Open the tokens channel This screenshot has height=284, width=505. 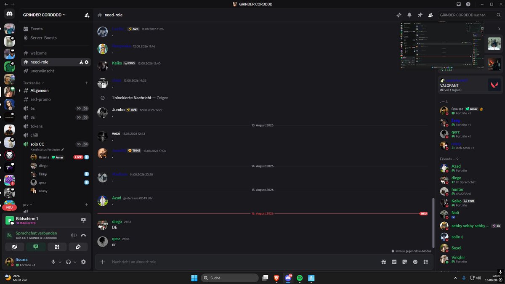pyautogui.click(x=56, y=126)
